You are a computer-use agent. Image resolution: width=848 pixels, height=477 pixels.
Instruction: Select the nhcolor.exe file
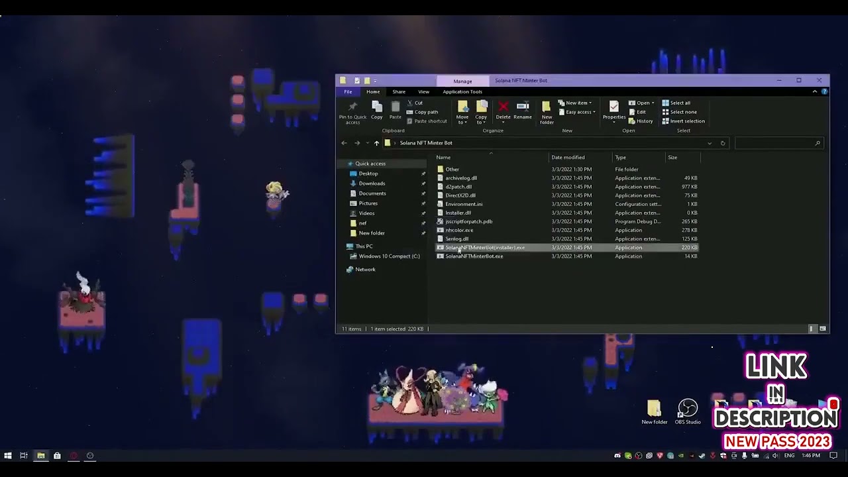[x=458, y=230]
